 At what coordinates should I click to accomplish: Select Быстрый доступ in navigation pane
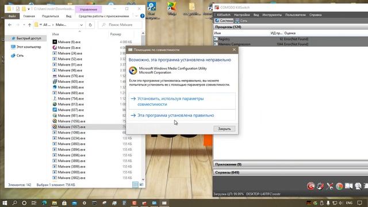pyautogui.click(x=26, y=38)
